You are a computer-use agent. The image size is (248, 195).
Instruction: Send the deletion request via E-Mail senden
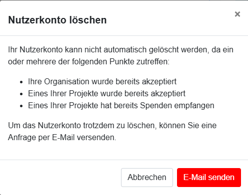(209, 178)
